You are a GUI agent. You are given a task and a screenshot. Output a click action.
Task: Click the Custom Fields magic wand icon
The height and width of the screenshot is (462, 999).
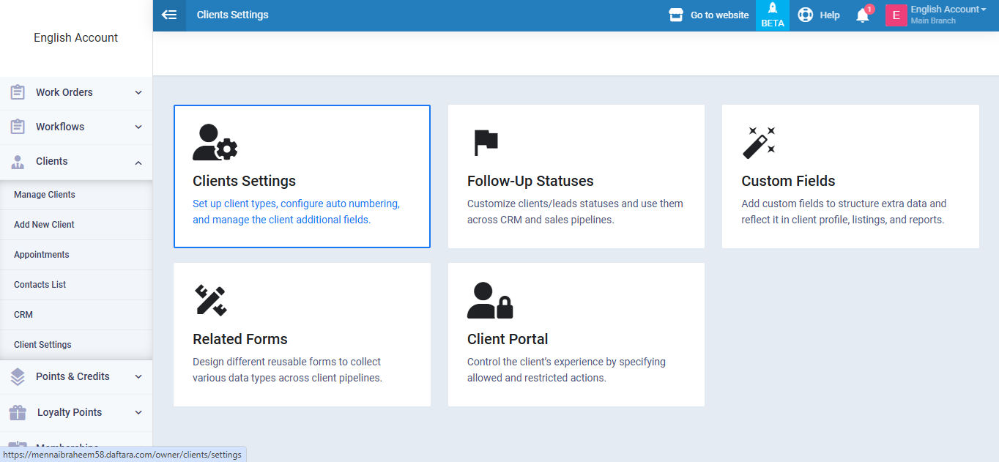(758, 143)
